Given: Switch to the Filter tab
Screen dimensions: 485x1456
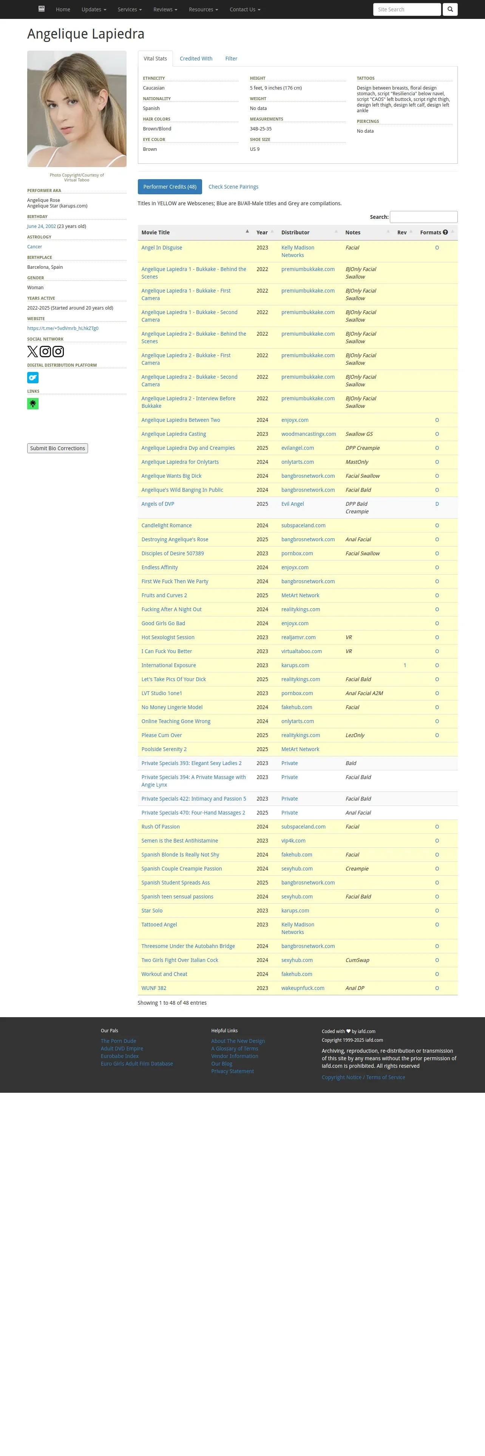Looking at the screenshot, I should 231,59.
